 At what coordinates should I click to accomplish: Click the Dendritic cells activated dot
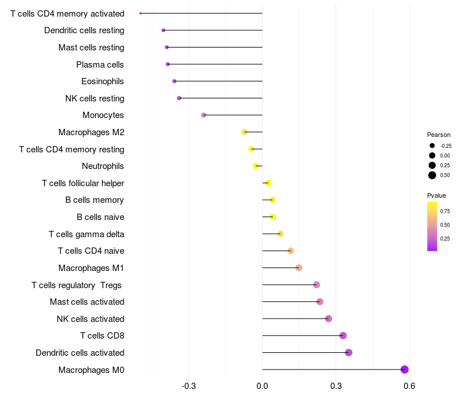pos(349,352)
